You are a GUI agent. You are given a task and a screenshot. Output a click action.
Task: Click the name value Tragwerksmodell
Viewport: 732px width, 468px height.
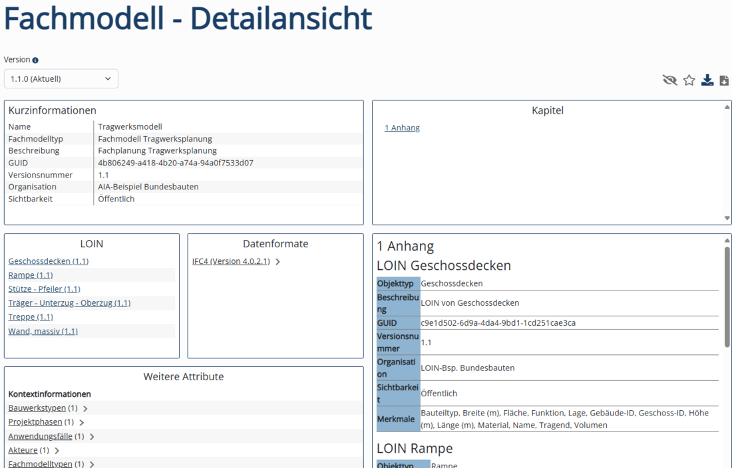130,127
